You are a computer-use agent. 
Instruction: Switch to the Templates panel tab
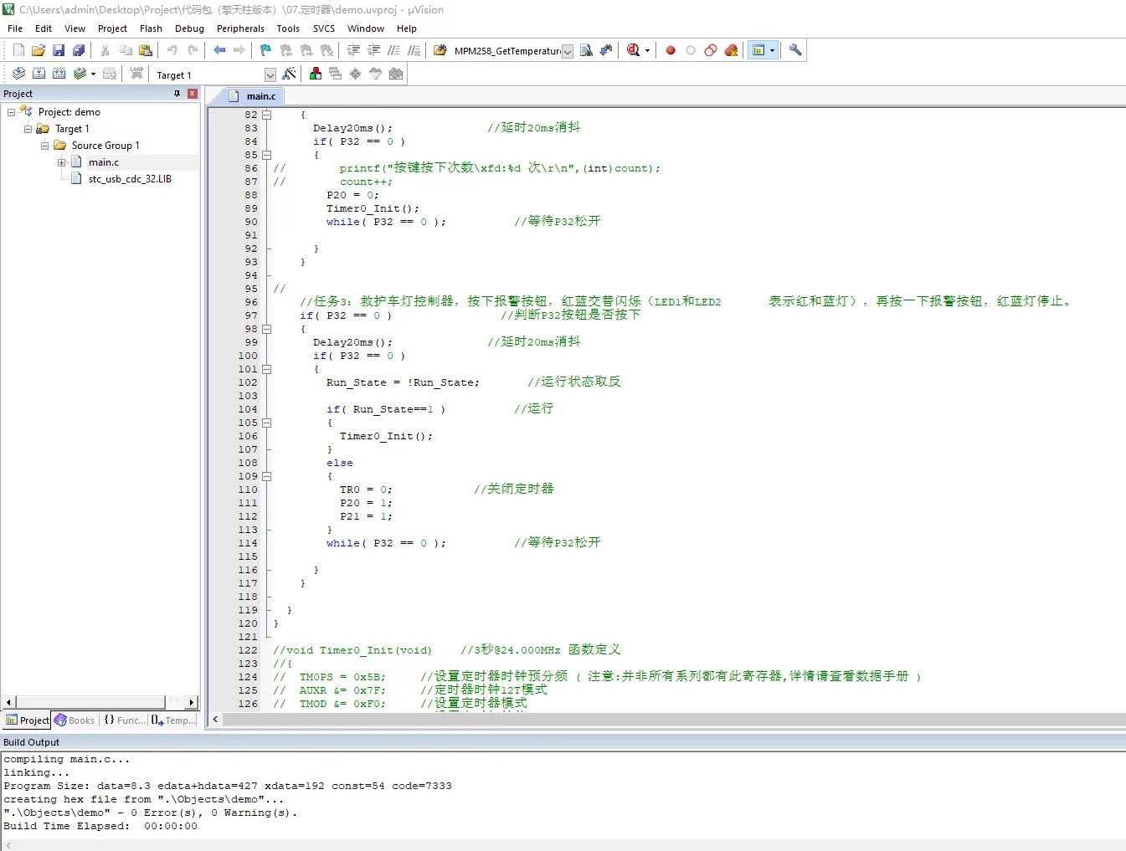[x=175, y=720]
